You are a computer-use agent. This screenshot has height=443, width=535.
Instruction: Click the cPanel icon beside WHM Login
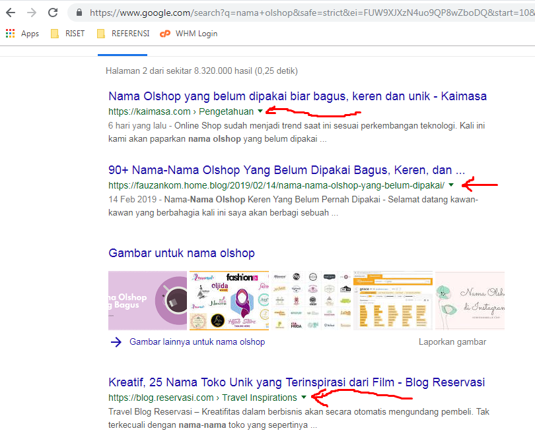(164, 33)
